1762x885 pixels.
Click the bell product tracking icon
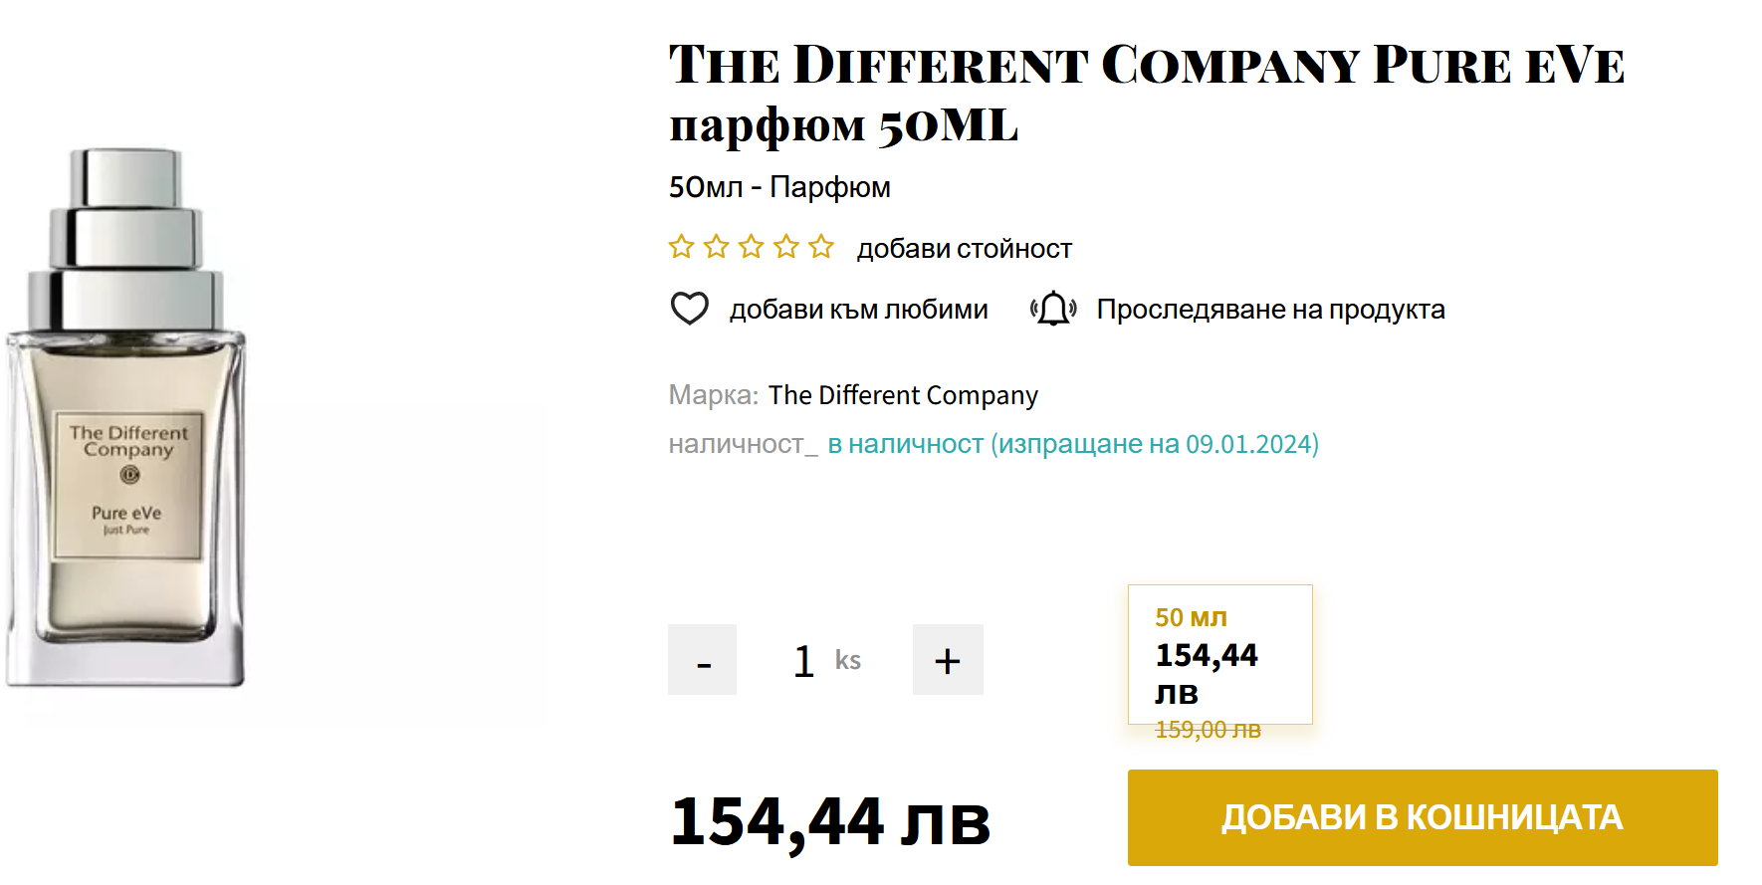1052,309
